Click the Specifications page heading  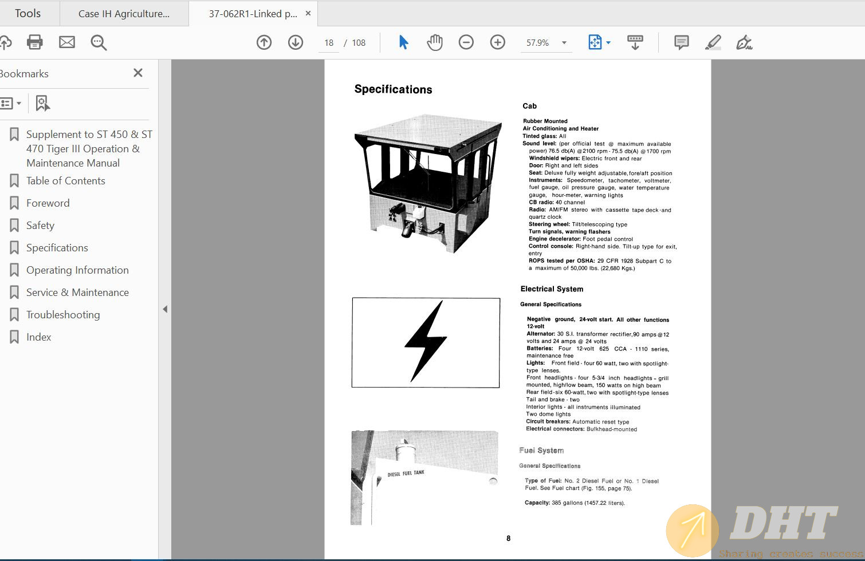(x=393, y=89)
